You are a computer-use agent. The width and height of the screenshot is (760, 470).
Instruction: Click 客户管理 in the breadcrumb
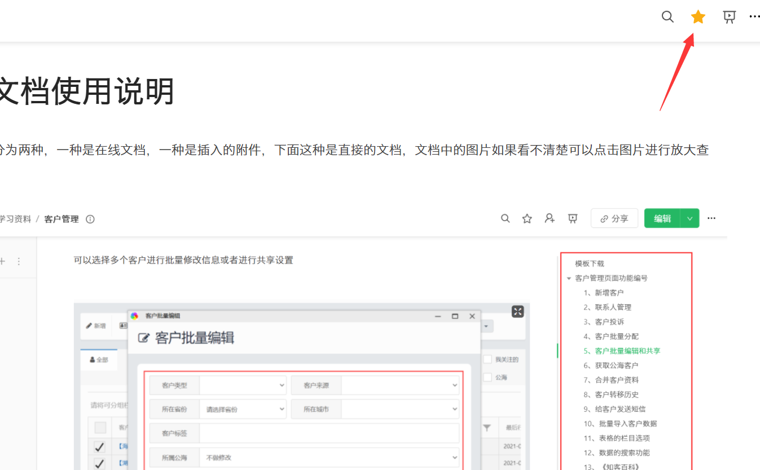pyautogui.click(x=61, y=219)
